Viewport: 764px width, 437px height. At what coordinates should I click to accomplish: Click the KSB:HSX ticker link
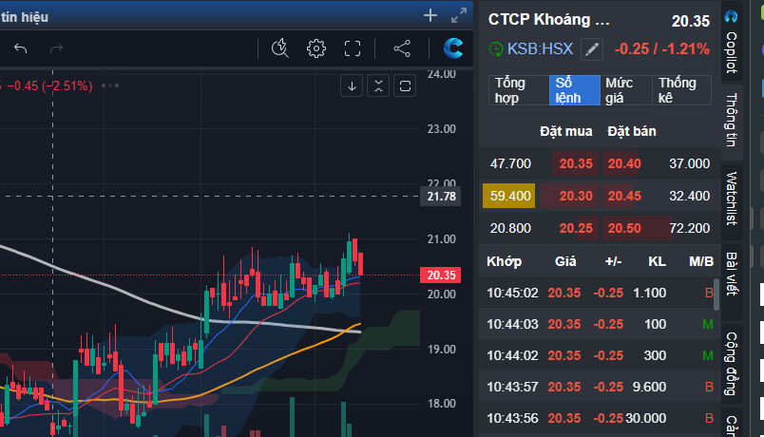(x=540, y=48)
